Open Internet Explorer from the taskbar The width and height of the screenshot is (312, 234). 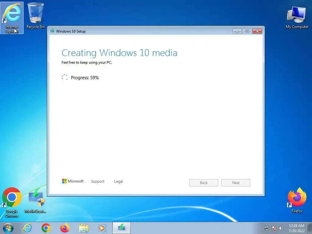tap(27, 228)
